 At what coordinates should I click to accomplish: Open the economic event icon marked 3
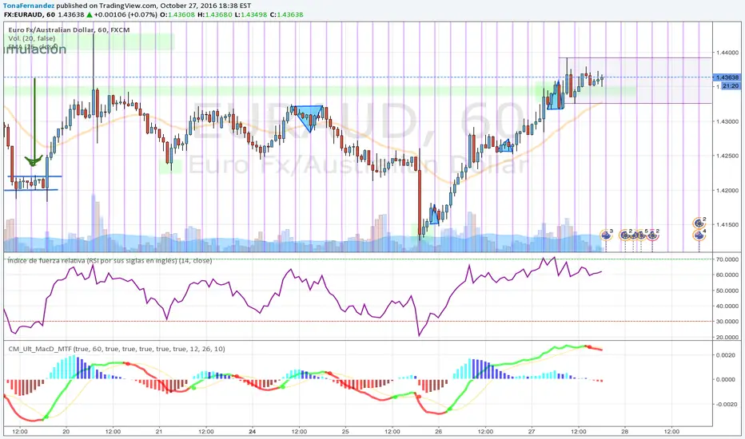tap(606, 235)
